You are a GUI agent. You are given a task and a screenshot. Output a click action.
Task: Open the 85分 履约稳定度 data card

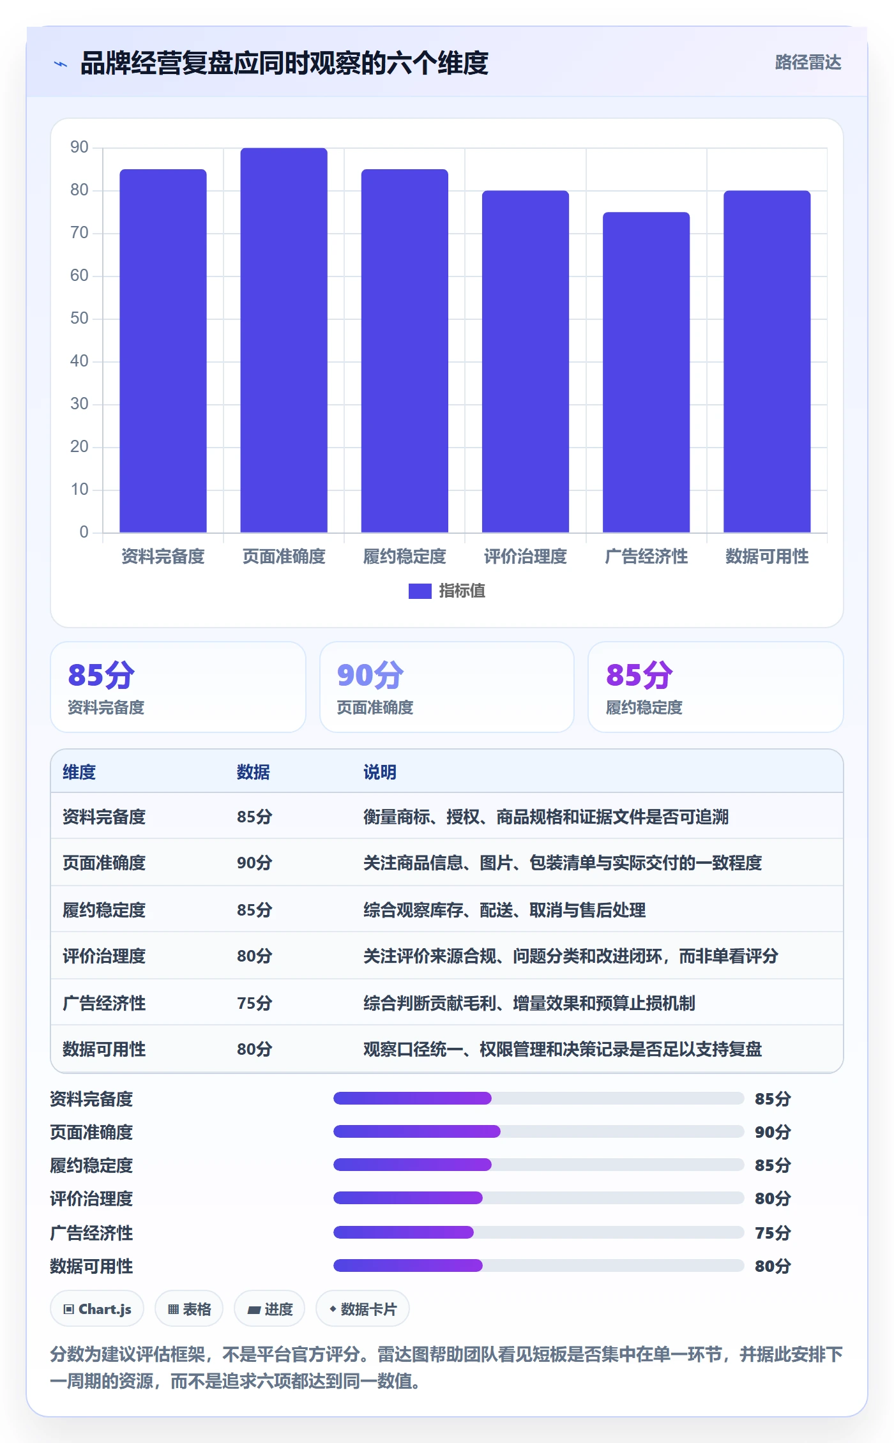(x=716, y=687)
